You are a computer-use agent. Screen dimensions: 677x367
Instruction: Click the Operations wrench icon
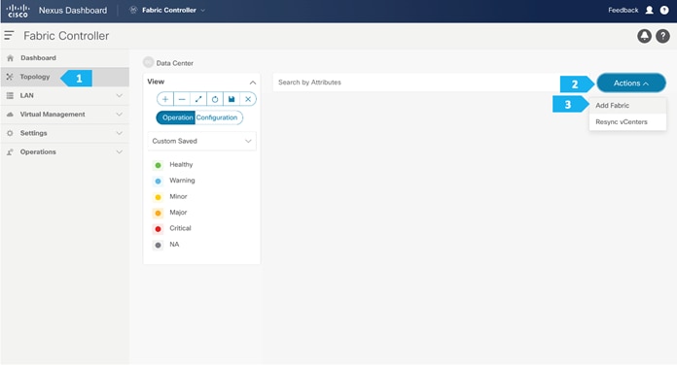coord(10,152)
